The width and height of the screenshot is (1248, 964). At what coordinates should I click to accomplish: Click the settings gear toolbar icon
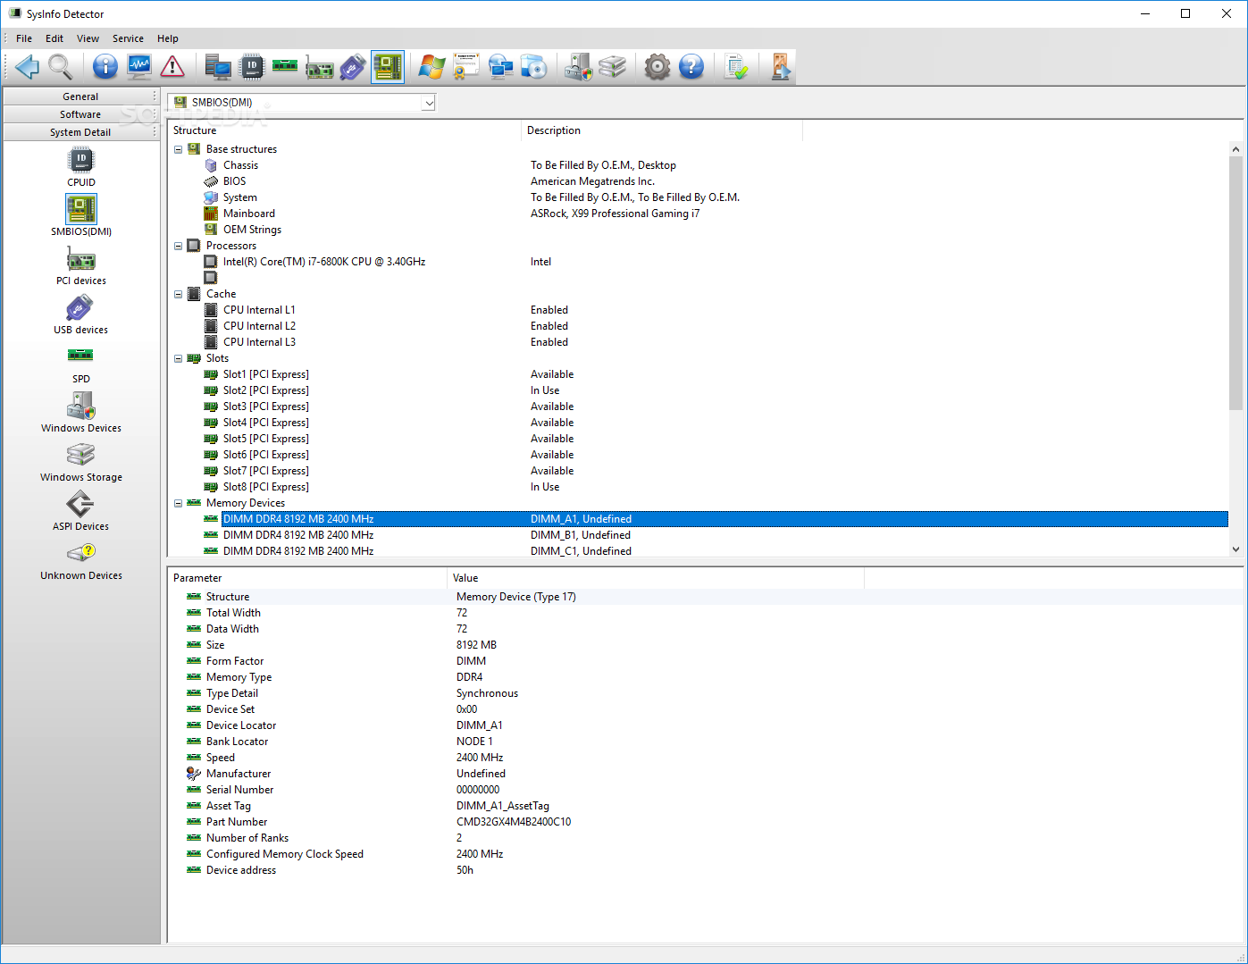pyautogui.click(x=658, y=67)
